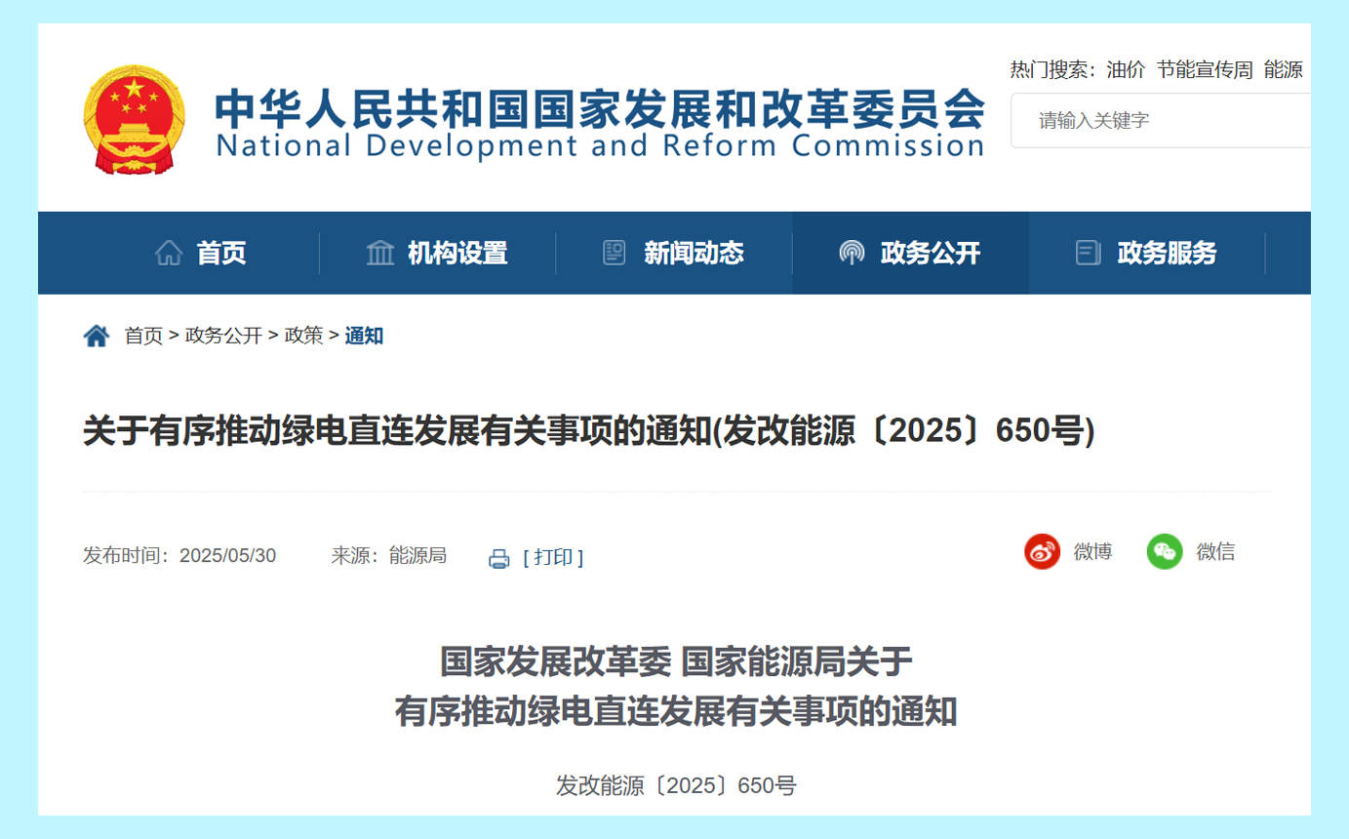
Task: Focus the 请输入关键字 search field
Action: click(x=1161, y=121)
